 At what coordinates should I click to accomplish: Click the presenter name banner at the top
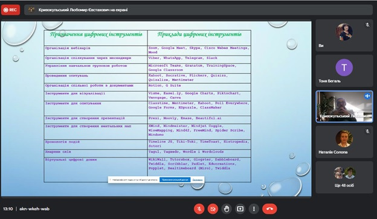click(198, 10)
